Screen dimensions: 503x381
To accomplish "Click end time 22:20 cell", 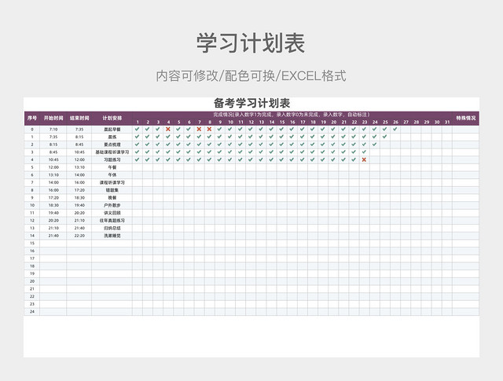I will (79, 236).
